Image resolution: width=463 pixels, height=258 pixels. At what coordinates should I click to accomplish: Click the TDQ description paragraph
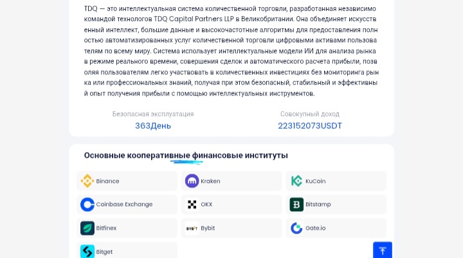(232, 51)
